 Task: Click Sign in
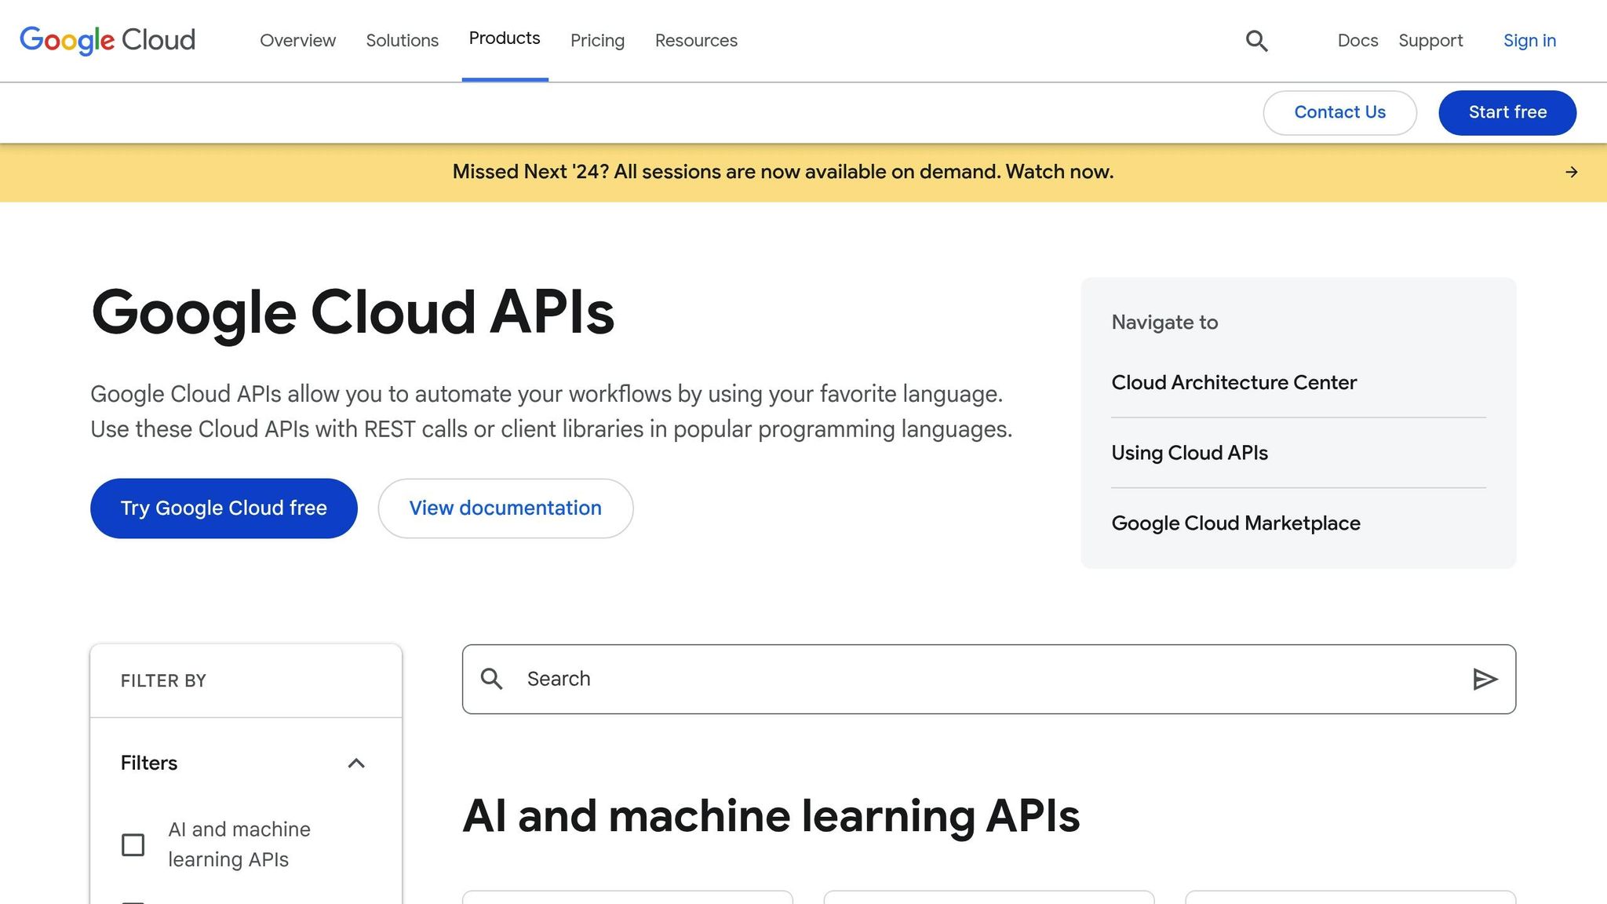tap(1529, 41)
